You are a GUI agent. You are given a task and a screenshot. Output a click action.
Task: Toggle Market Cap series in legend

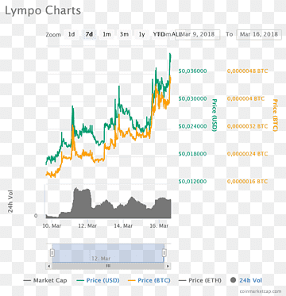(45, 280)
